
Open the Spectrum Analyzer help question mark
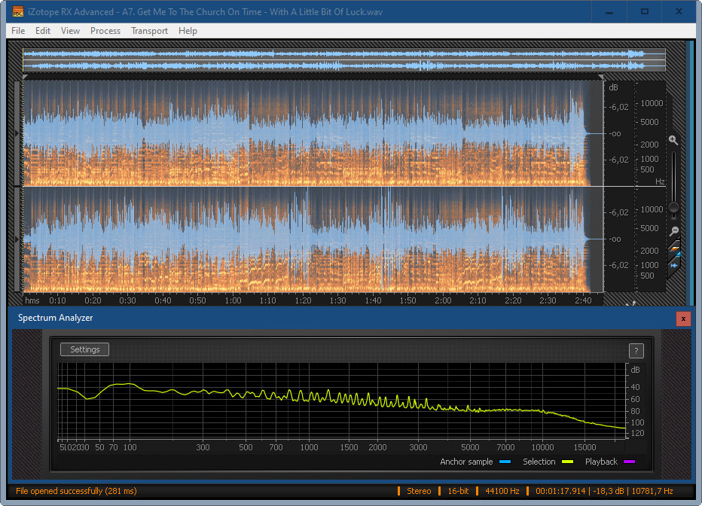click(x=636, y=351)
